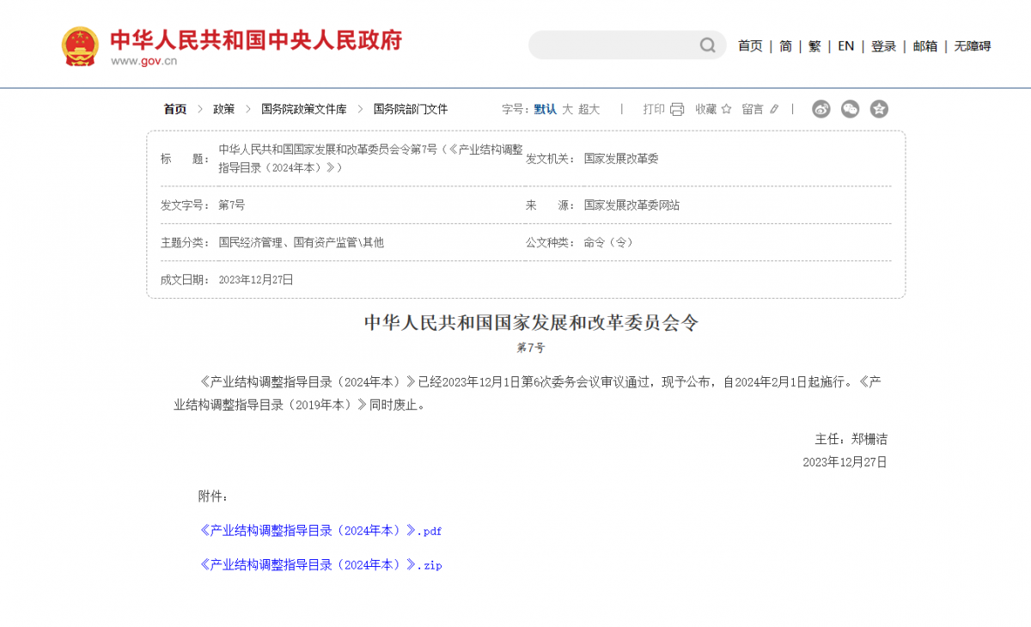This screenshot has height=627, width=1031.
Task: Share the page via WeChat icon
Action: point(850,109)
